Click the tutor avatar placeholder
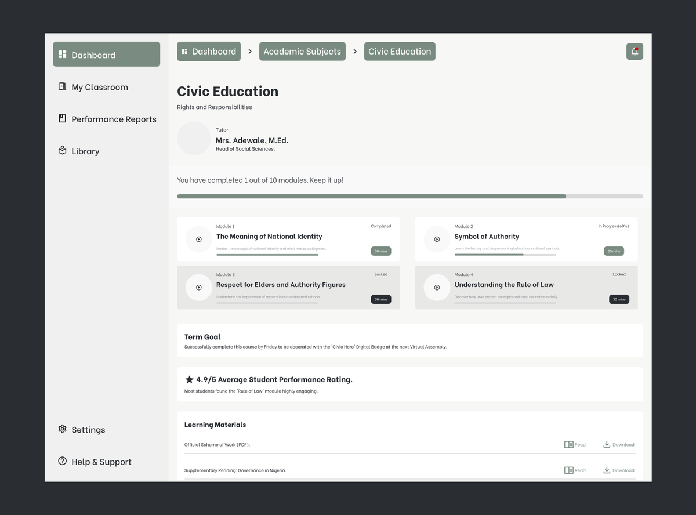This screenshot has height=515, width=696. coord(194,138)
